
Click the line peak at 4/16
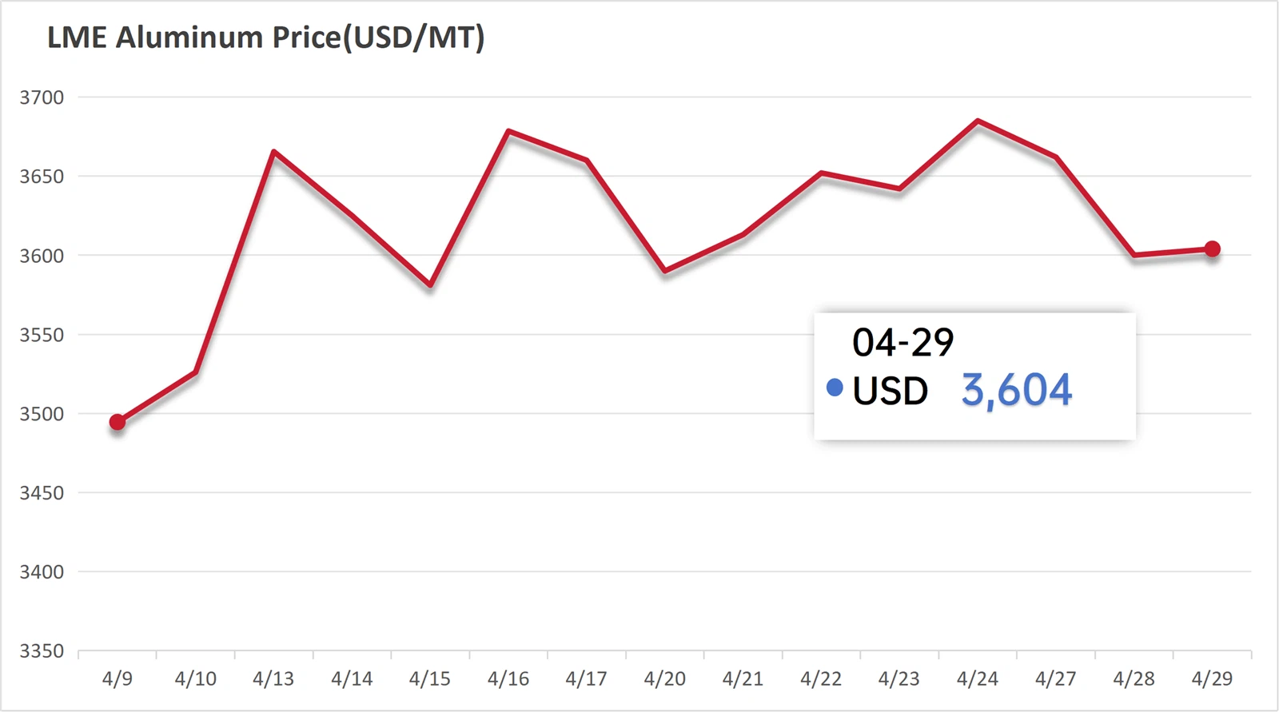(x=508, y=131)
